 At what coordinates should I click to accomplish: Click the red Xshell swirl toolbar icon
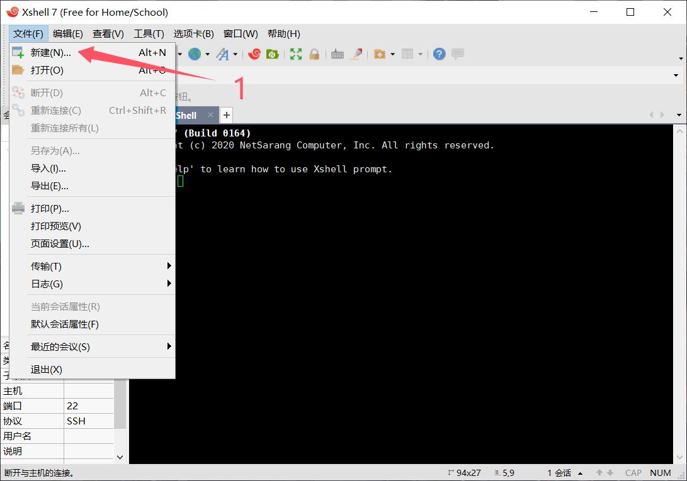click(254, 54)
